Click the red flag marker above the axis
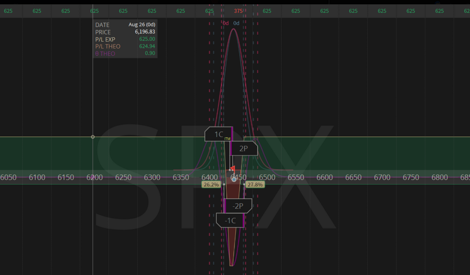 pos(232,169)
